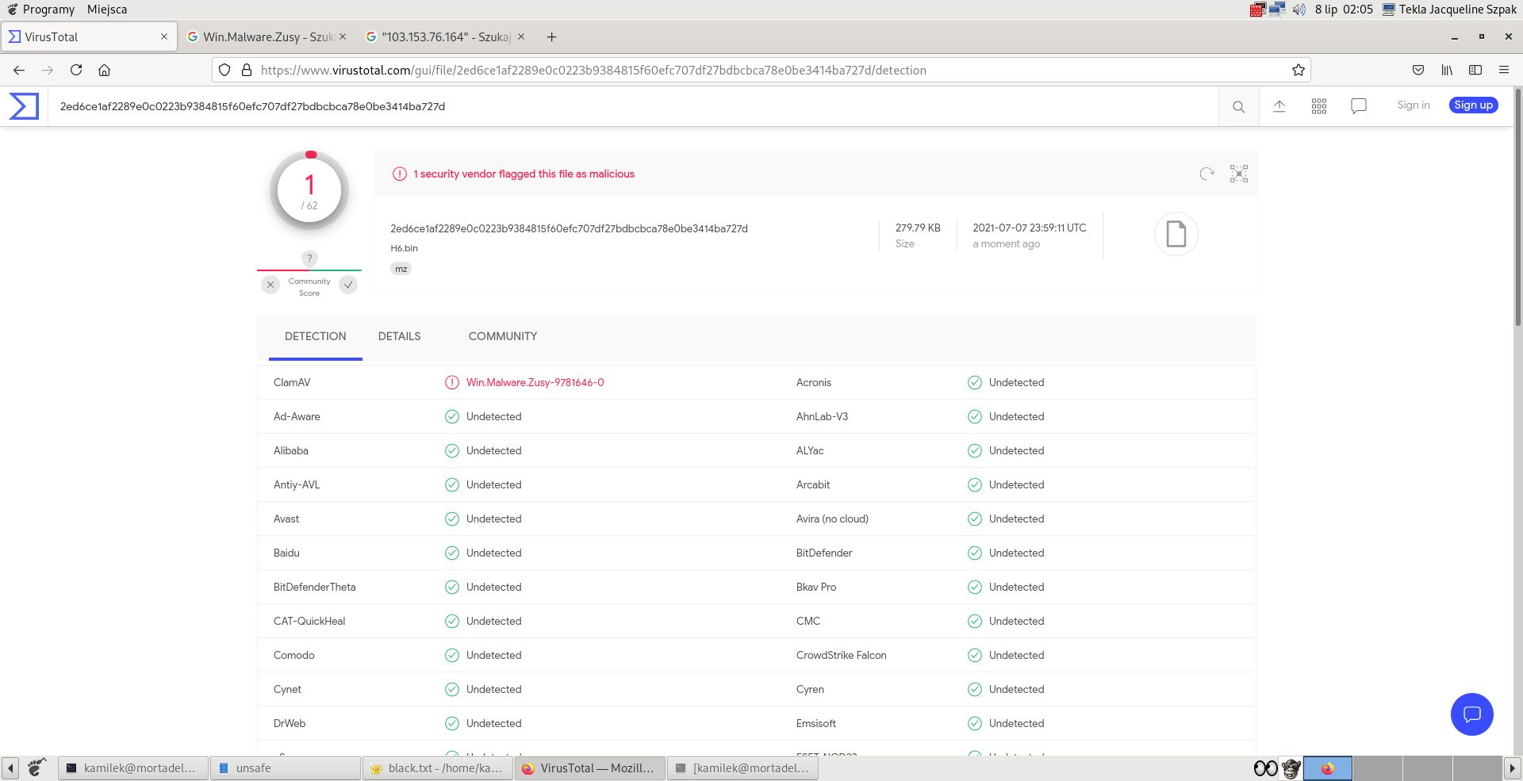
Task: Click the upload file icon
Action: point(1279,106)
